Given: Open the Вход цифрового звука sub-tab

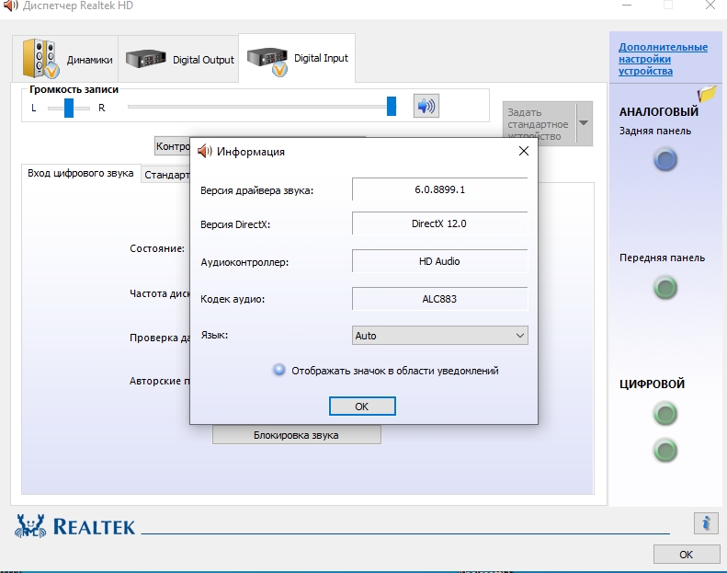Looking at the screenshot, I should tap(81, 173).
